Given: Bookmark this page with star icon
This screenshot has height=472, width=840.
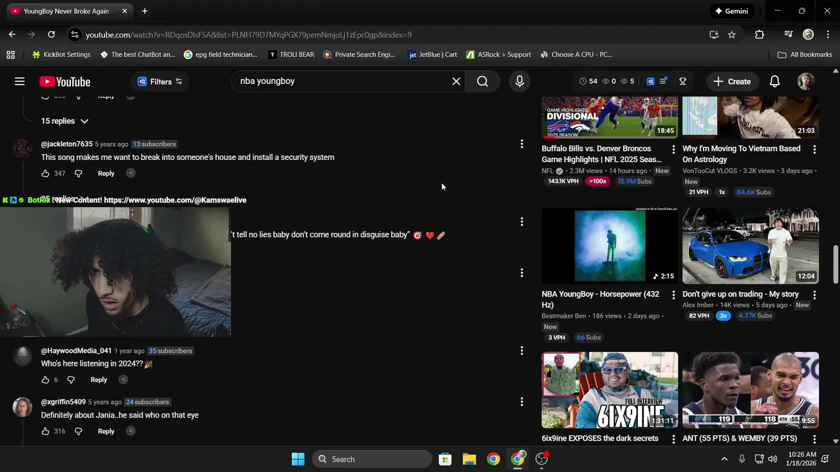Looking at the screenshot, I should pos(732,35).
